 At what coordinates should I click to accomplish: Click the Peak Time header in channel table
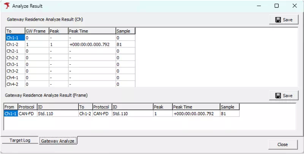point(92,31)
